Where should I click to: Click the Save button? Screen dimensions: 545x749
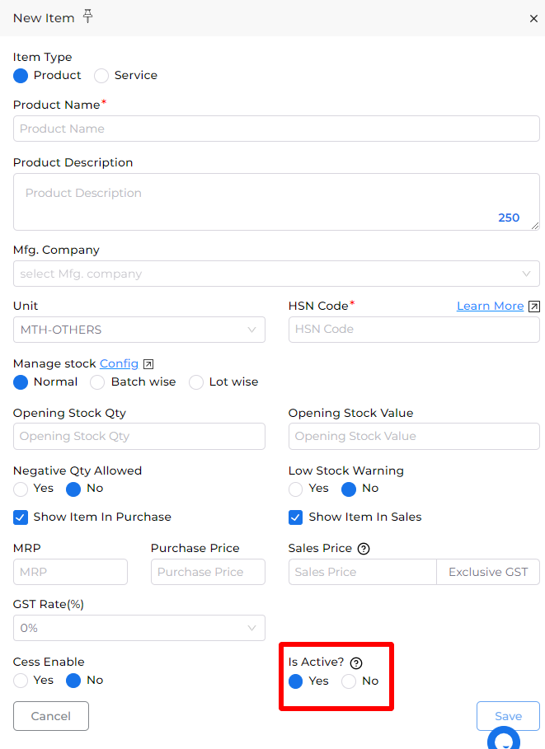coord(508,715)
